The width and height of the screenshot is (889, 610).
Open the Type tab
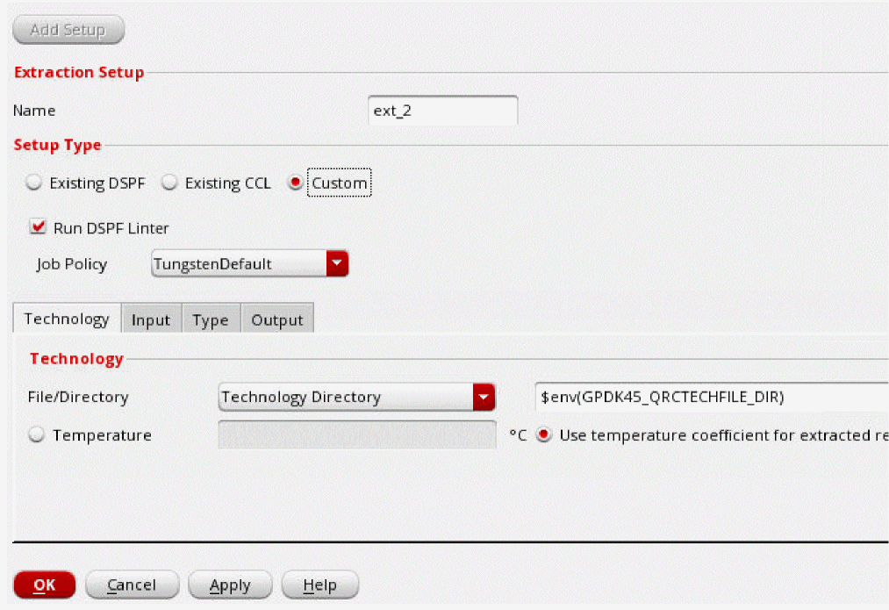pos(211,319)
